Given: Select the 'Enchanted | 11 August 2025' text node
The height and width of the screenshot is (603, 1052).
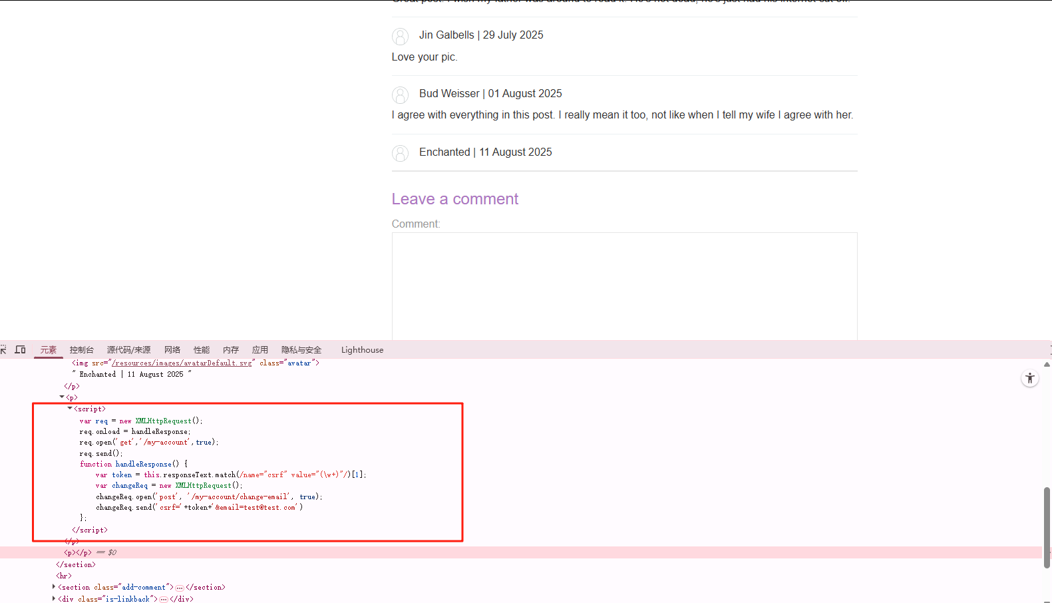Looking at the screenshot, I should point(132,374).
